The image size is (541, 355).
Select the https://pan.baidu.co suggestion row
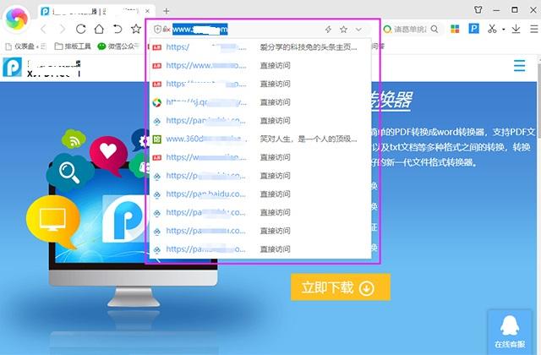click(x=260, y=194)
